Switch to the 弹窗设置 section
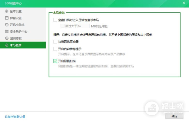 point(23,18)
